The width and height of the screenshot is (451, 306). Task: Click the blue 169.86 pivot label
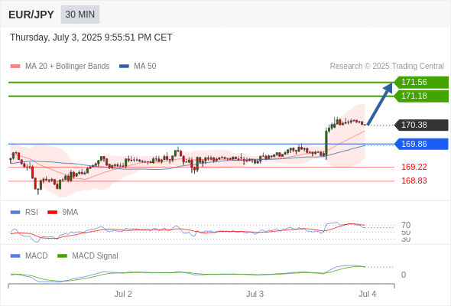[x=421, y=144]
